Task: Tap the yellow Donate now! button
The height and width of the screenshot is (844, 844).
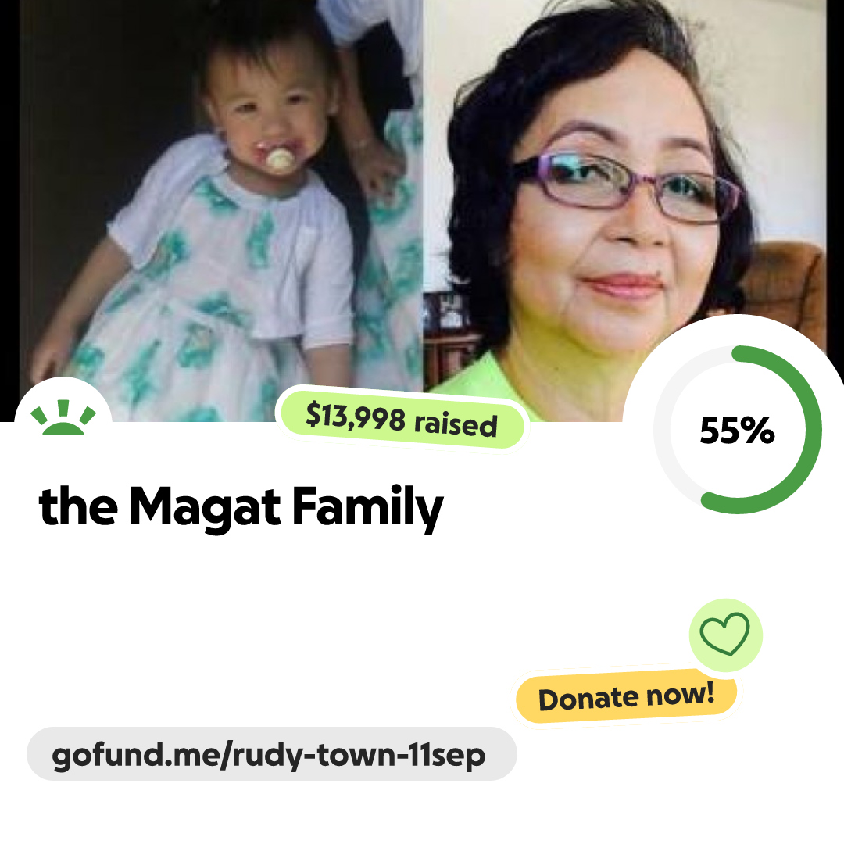Action: click(626, 696)
